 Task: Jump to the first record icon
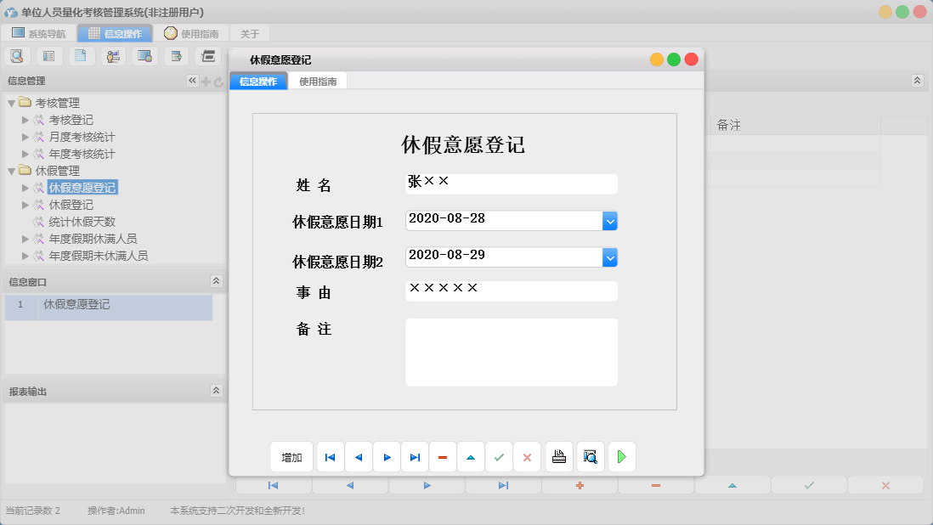330,456
